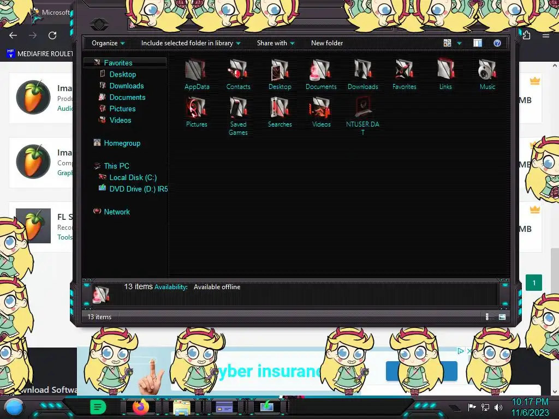Screen dimensions: 559x419
Task: Go back in the browser window
Action: tap(13, 35)
